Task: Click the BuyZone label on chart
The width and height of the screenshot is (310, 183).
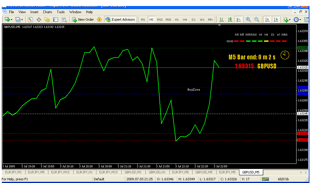Action: click(193, 90)
